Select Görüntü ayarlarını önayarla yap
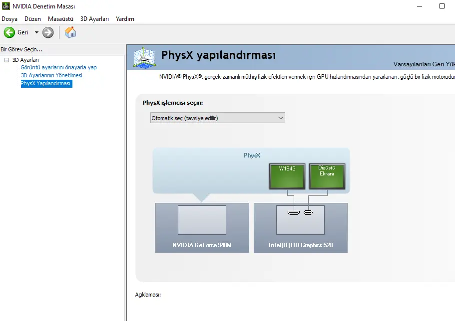Viewport: 455px width, 321px height. coord(58,67)
